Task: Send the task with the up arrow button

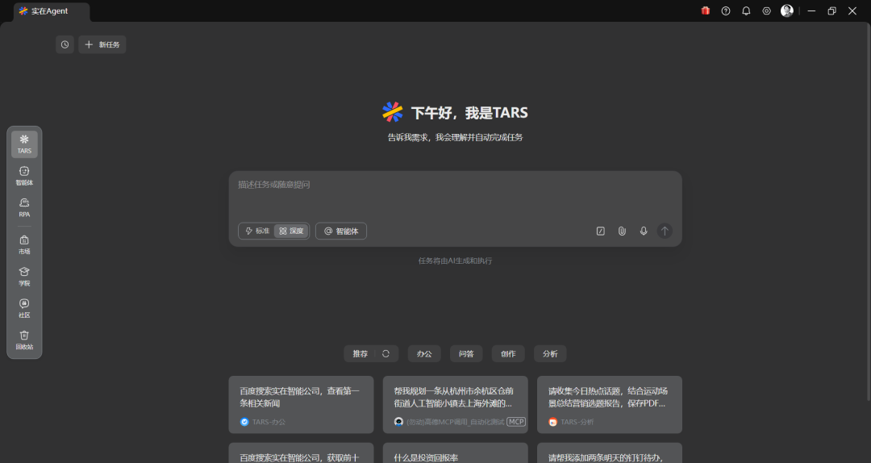Action: (665, 231)
